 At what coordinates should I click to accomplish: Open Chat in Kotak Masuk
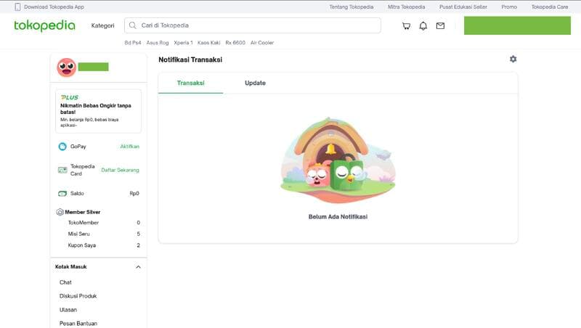[x=65, y=282]
